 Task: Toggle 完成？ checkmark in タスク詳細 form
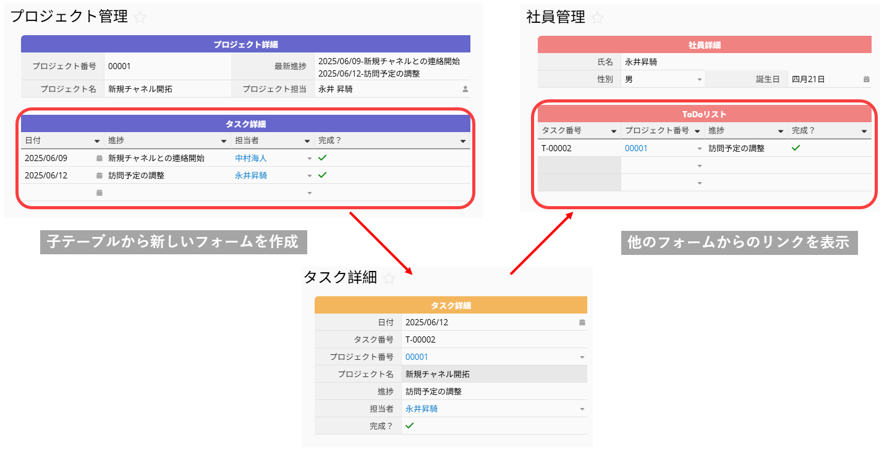pyautogui.click(x=409, y=426)
